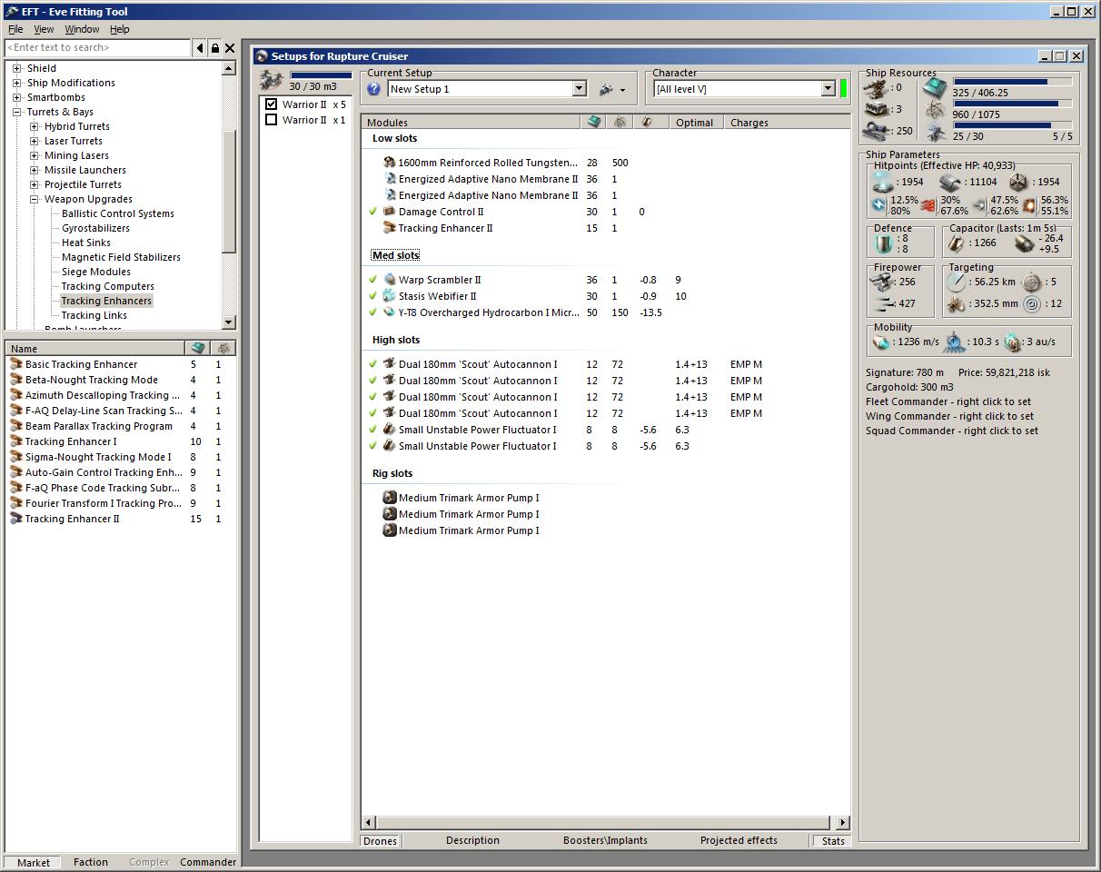This screenshot has width=1101, height=872.
Task: Click the ship speed icon in Mobility
Action: (x=880, y=342)
